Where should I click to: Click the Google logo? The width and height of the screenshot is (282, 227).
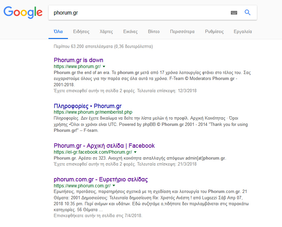point(23,12)
